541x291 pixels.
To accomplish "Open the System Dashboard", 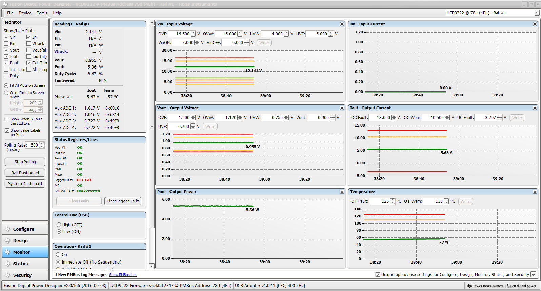I will coord(25,184).
